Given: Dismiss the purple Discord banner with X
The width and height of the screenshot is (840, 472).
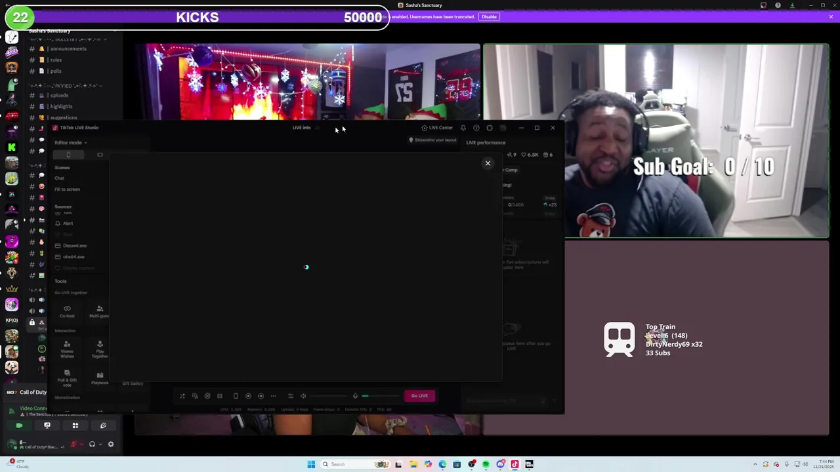Looking at the screenshot, I should pyautogui.click(x=831, y=16).
